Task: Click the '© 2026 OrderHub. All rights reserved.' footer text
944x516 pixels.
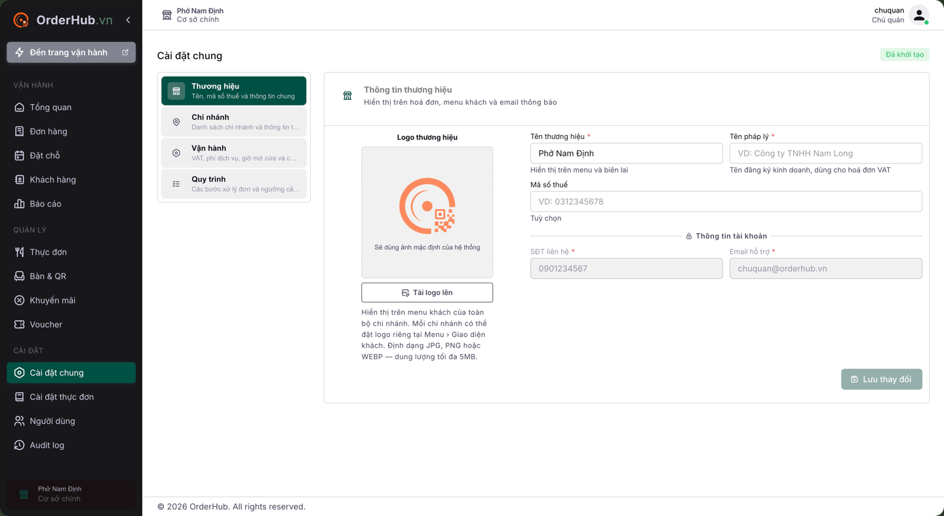Action: coord(231,507)
